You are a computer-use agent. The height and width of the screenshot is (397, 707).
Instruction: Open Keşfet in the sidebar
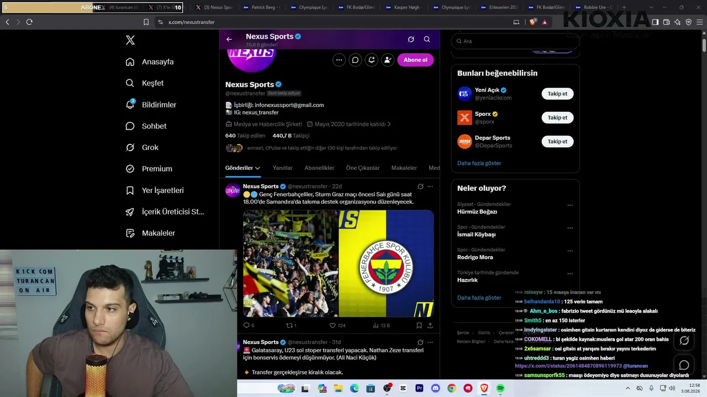coord(145,83)
